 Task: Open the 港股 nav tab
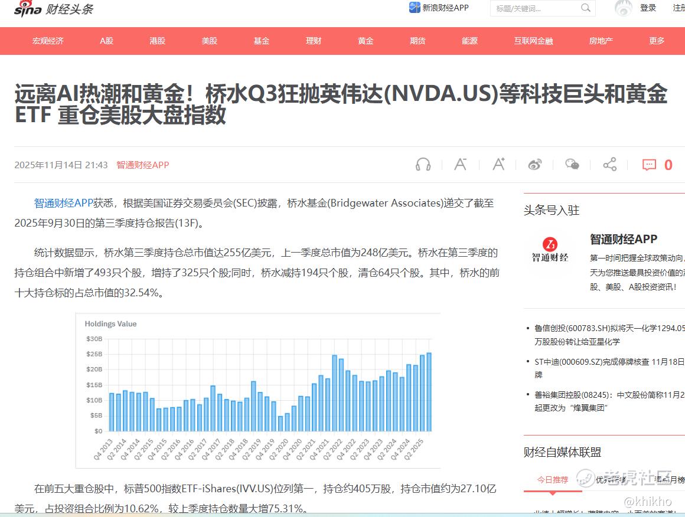(158, 41)
